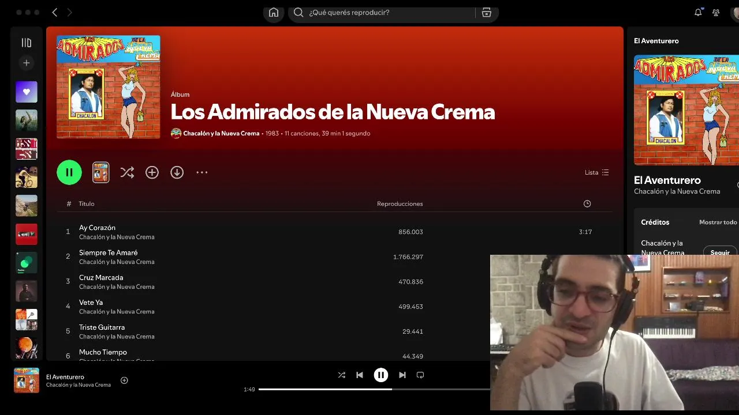This screenshot has width=739, height=415.
Task: Open the friends activity icon
Action: point(716,12)
